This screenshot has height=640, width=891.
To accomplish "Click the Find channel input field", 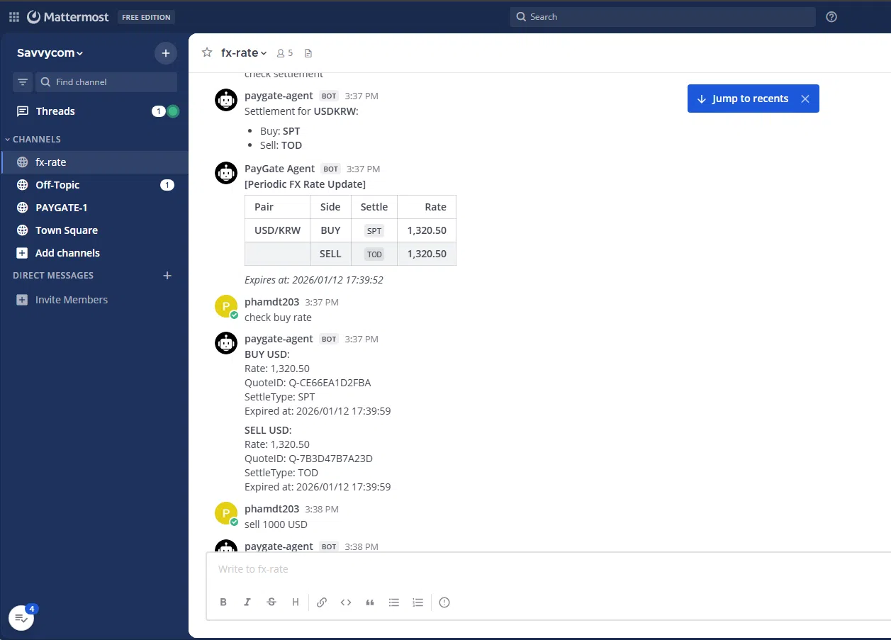I will (x=106, y=82).
